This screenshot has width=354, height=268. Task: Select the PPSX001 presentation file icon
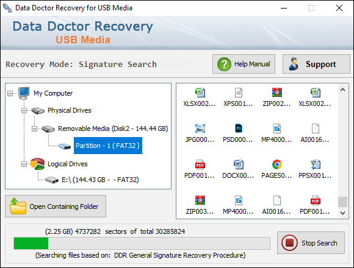[315, 164]
